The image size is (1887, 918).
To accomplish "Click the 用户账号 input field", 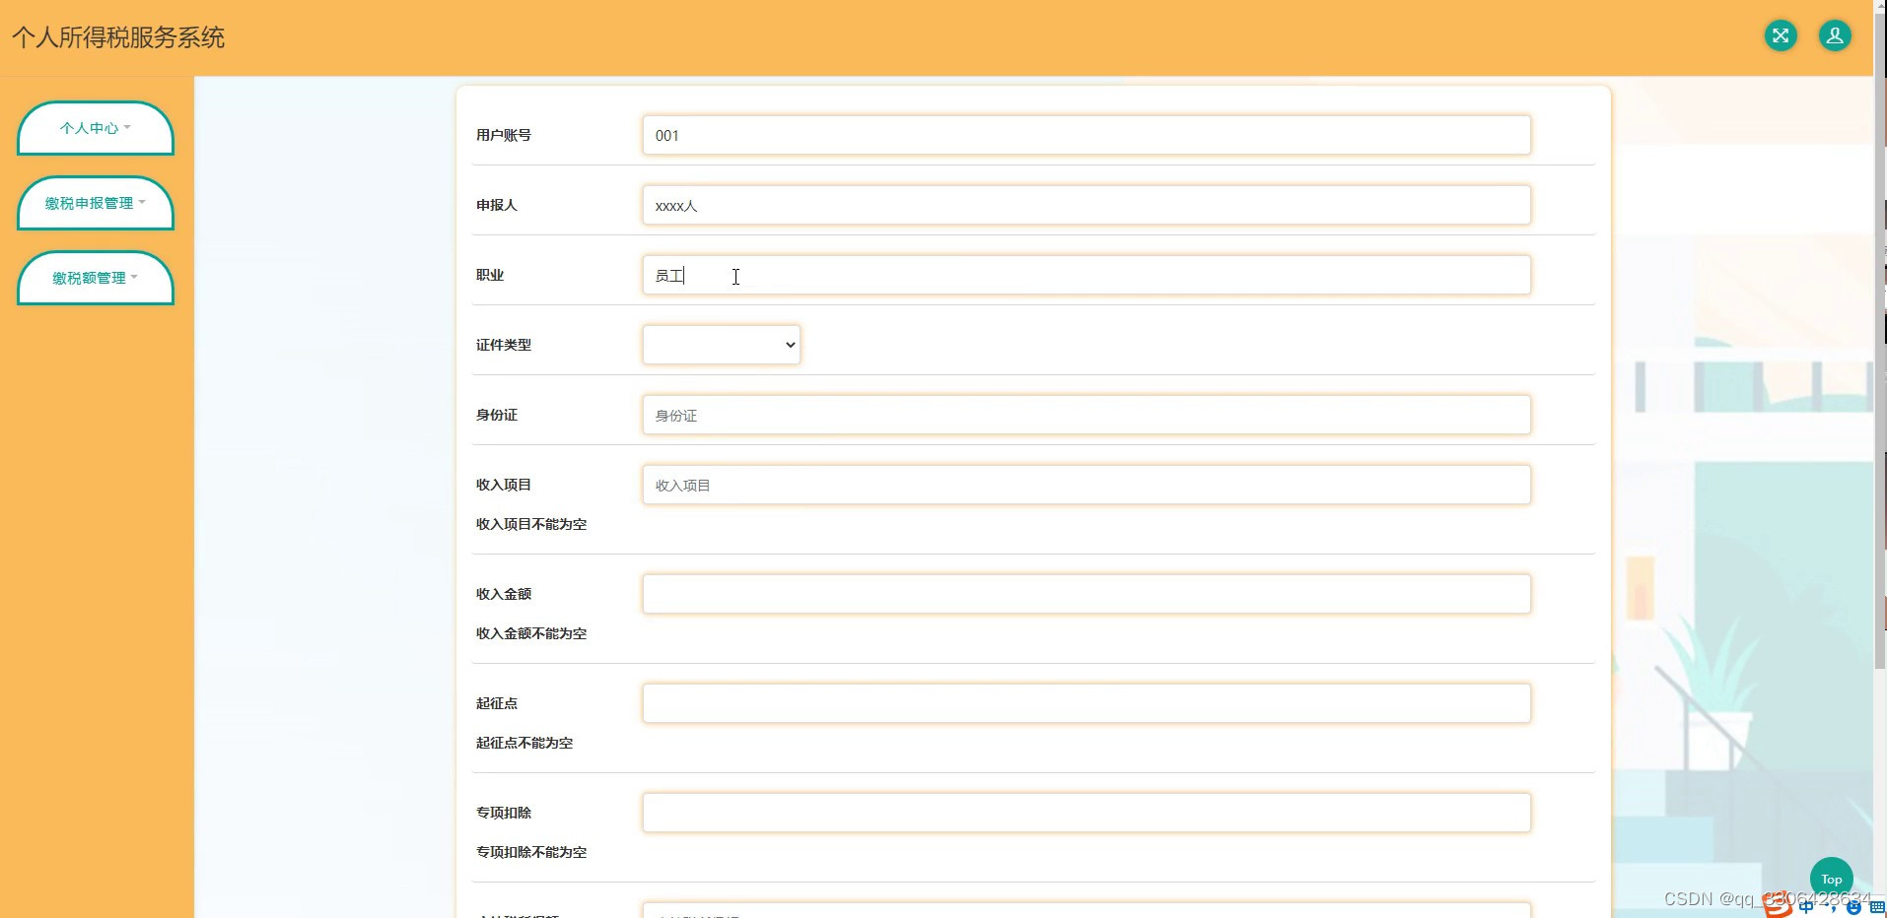I will coord(1086,135).
